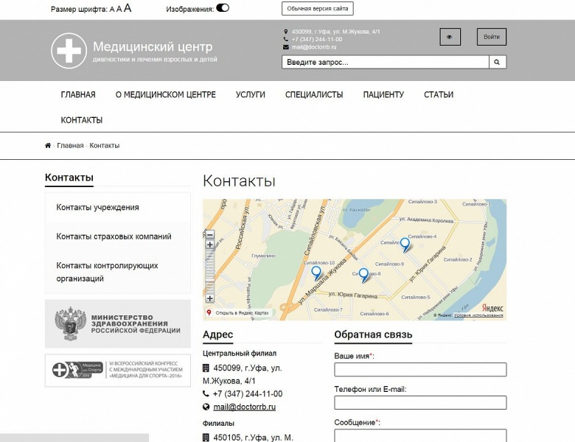Open Пациенту navigation item
This screenshot has width=575, height=442.
pos(383,94)
